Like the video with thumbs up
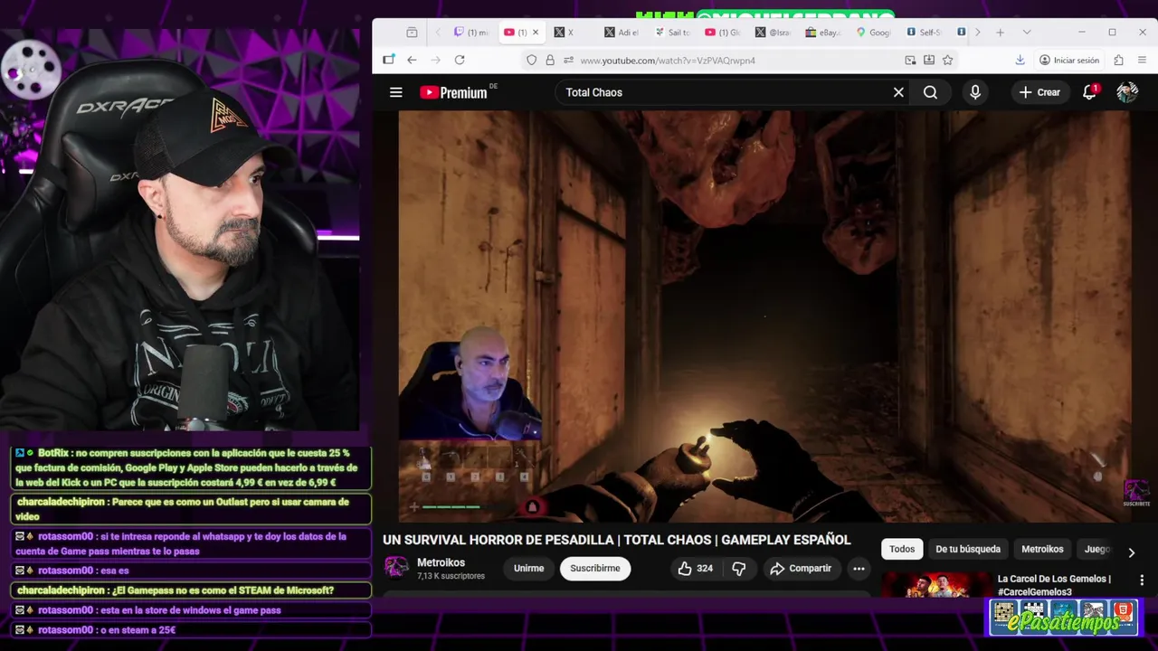Viewport: 1158px width, 651px height. click(x=696, y=569)
